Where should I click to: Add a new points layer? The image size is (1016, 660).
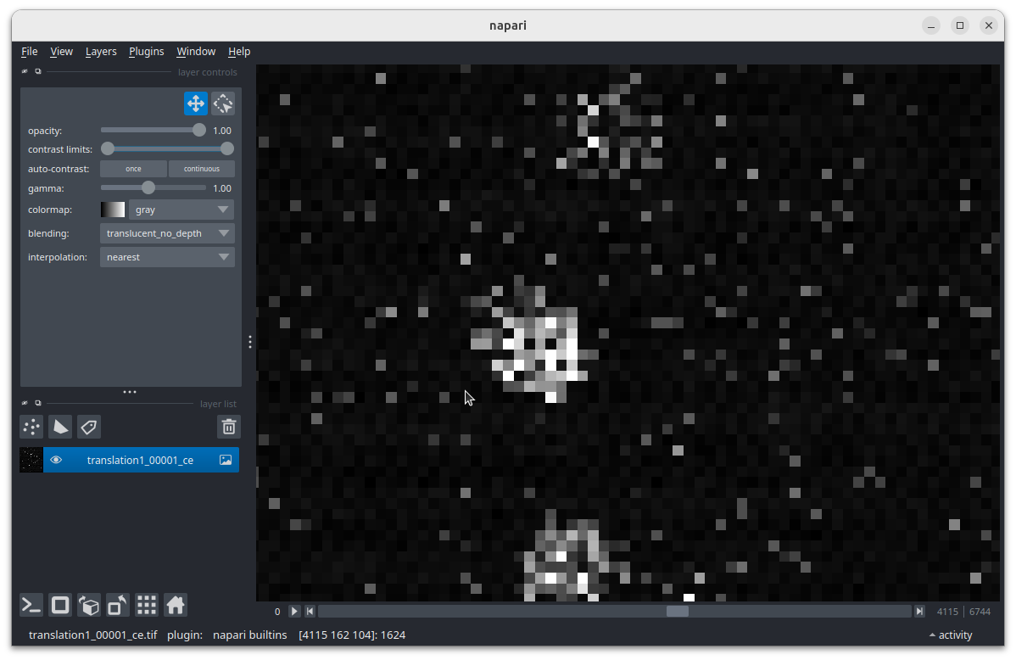point(31,427)
